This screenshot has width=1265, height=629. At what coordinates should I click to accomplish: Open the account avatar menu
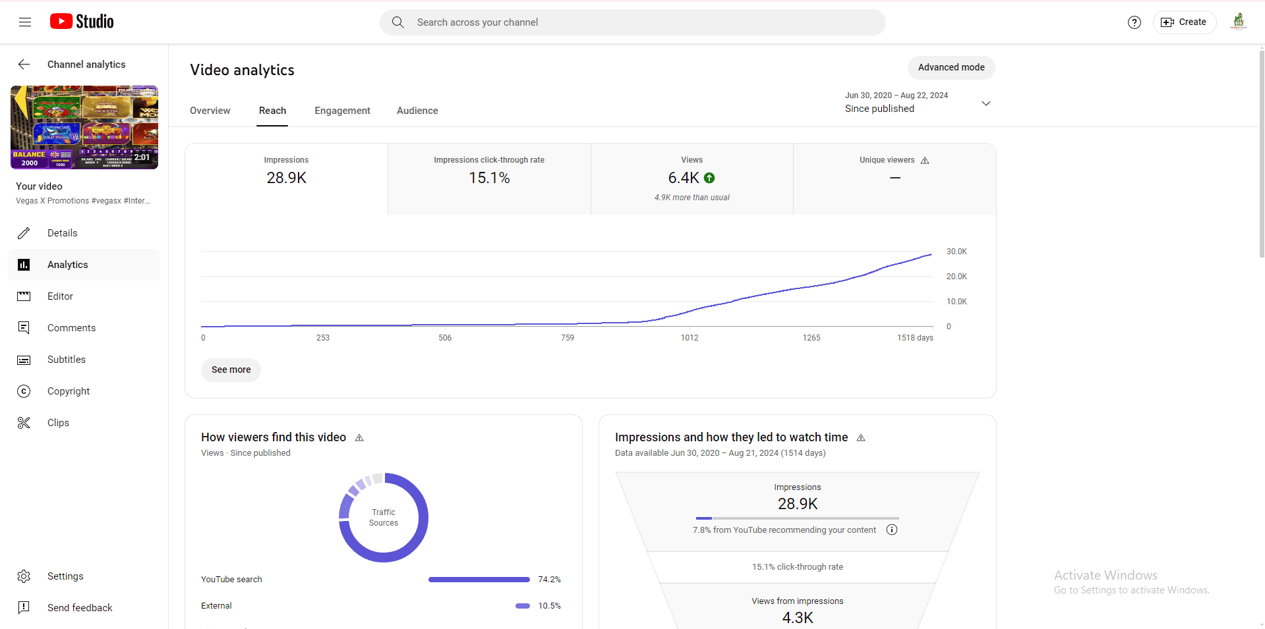point(1238,22)
